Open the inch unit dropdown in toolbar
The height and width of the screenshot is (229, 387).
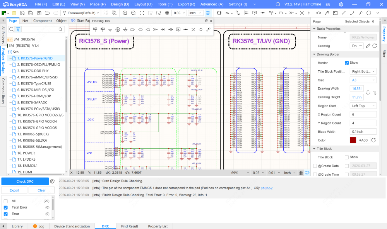195,13
